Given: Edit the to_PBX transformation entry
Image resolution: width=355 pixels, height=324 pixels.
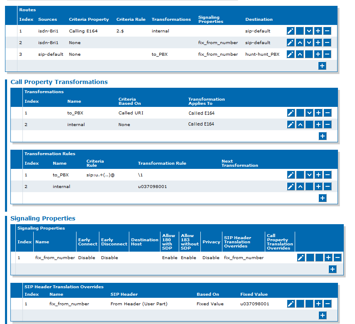Looking at the screenshot, I should click(x=291, y=113).
